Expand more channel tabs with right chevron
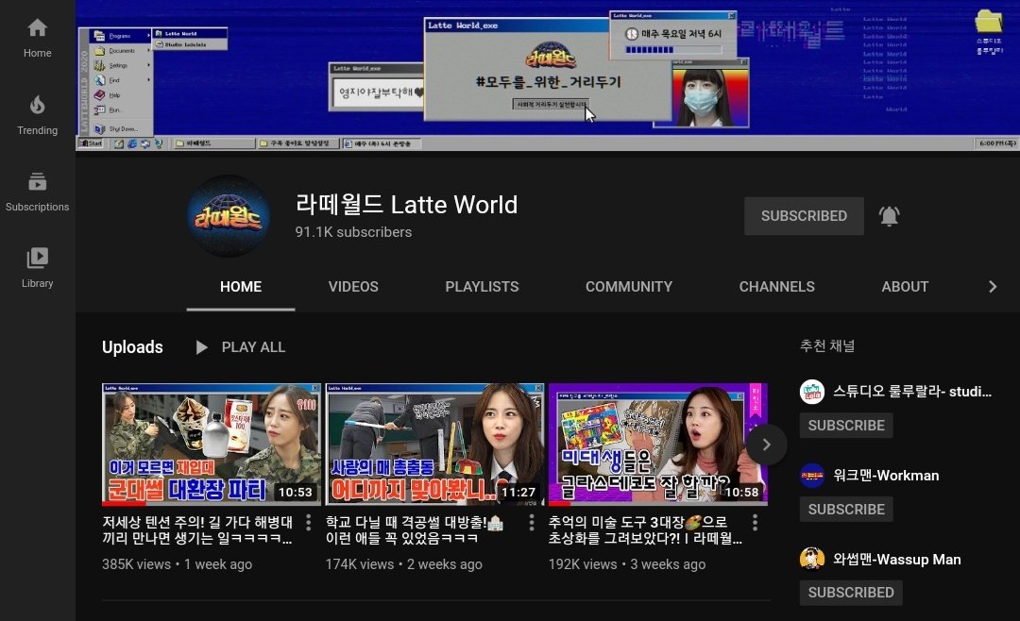This screenshot has width=1020, height=621. coord(992,287)
